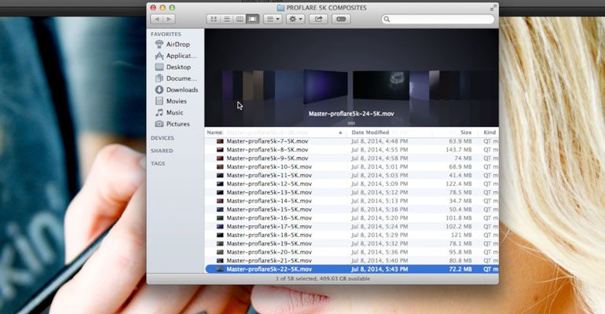The image size is (605, 314).
Task: Open the Action gear menu
Action: pyautogui.click(x=295, y=19)
